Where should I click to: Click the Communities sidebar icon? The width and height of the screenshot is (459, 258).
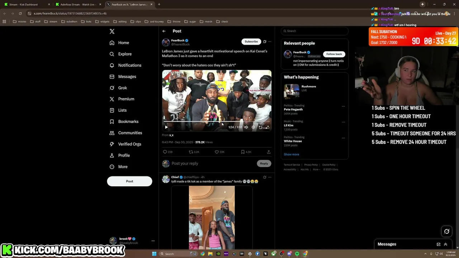click(112, 133)
